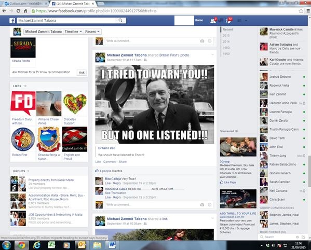Click the browser back arrow
311x250 pixels.
tap(4, 11)
